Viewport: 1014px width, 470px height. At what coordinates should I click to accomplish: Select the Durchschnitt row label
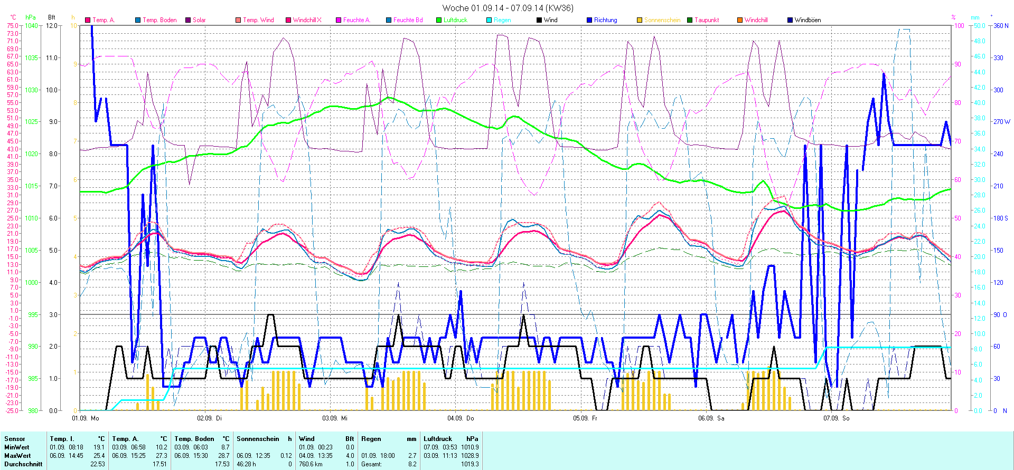pyautogui.click(x=23, y=464)
